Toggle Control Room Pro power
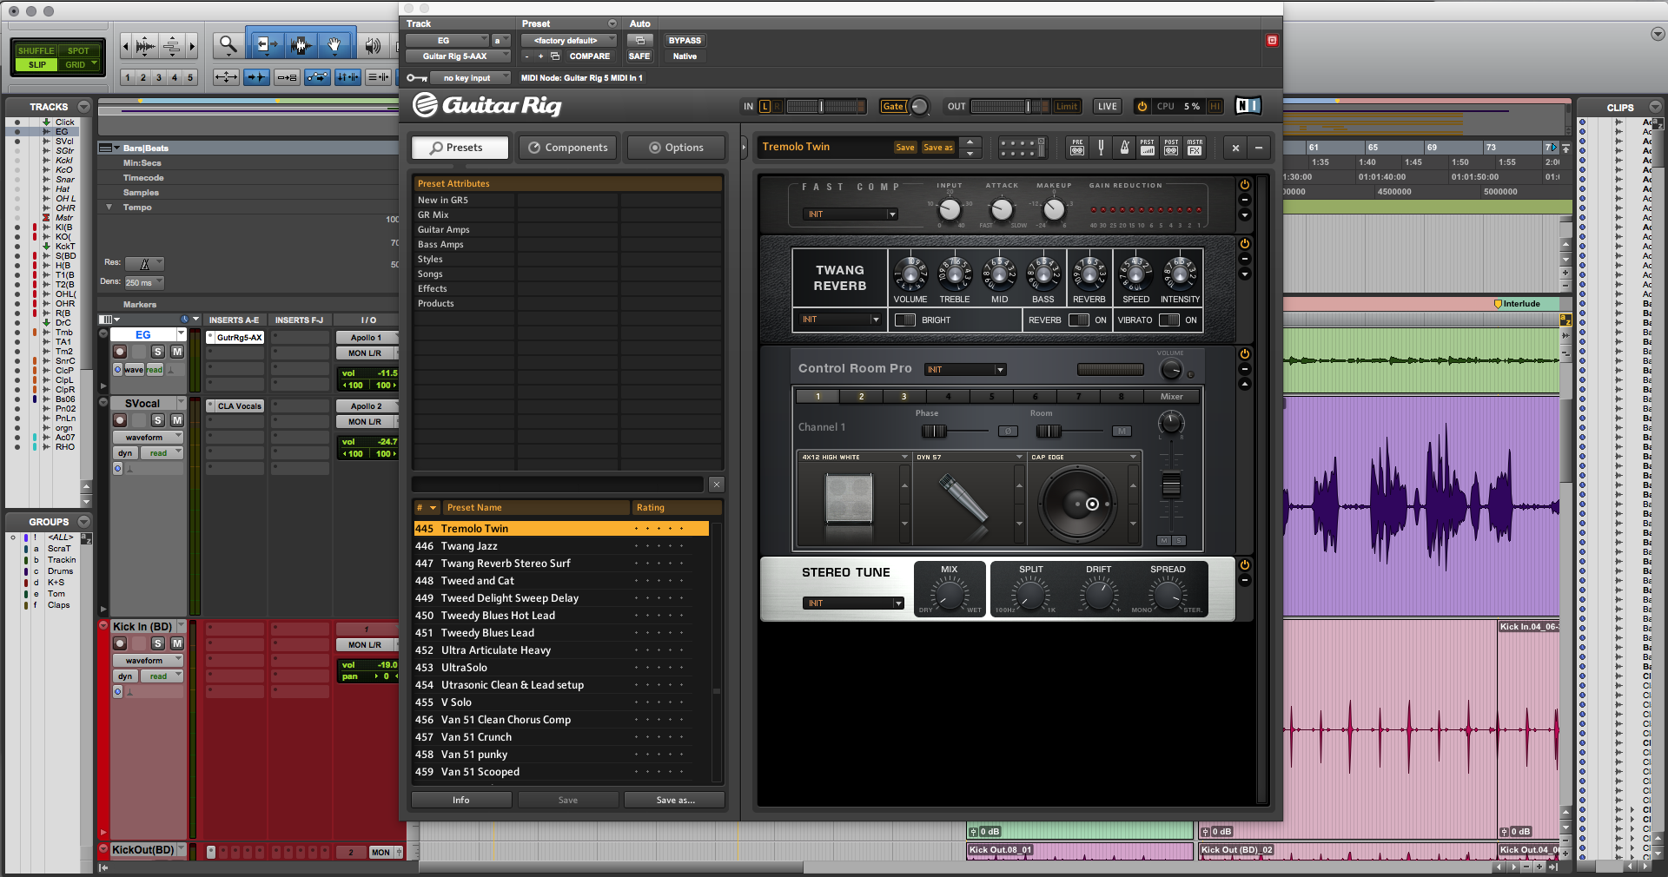 [x=1244, y=354]
